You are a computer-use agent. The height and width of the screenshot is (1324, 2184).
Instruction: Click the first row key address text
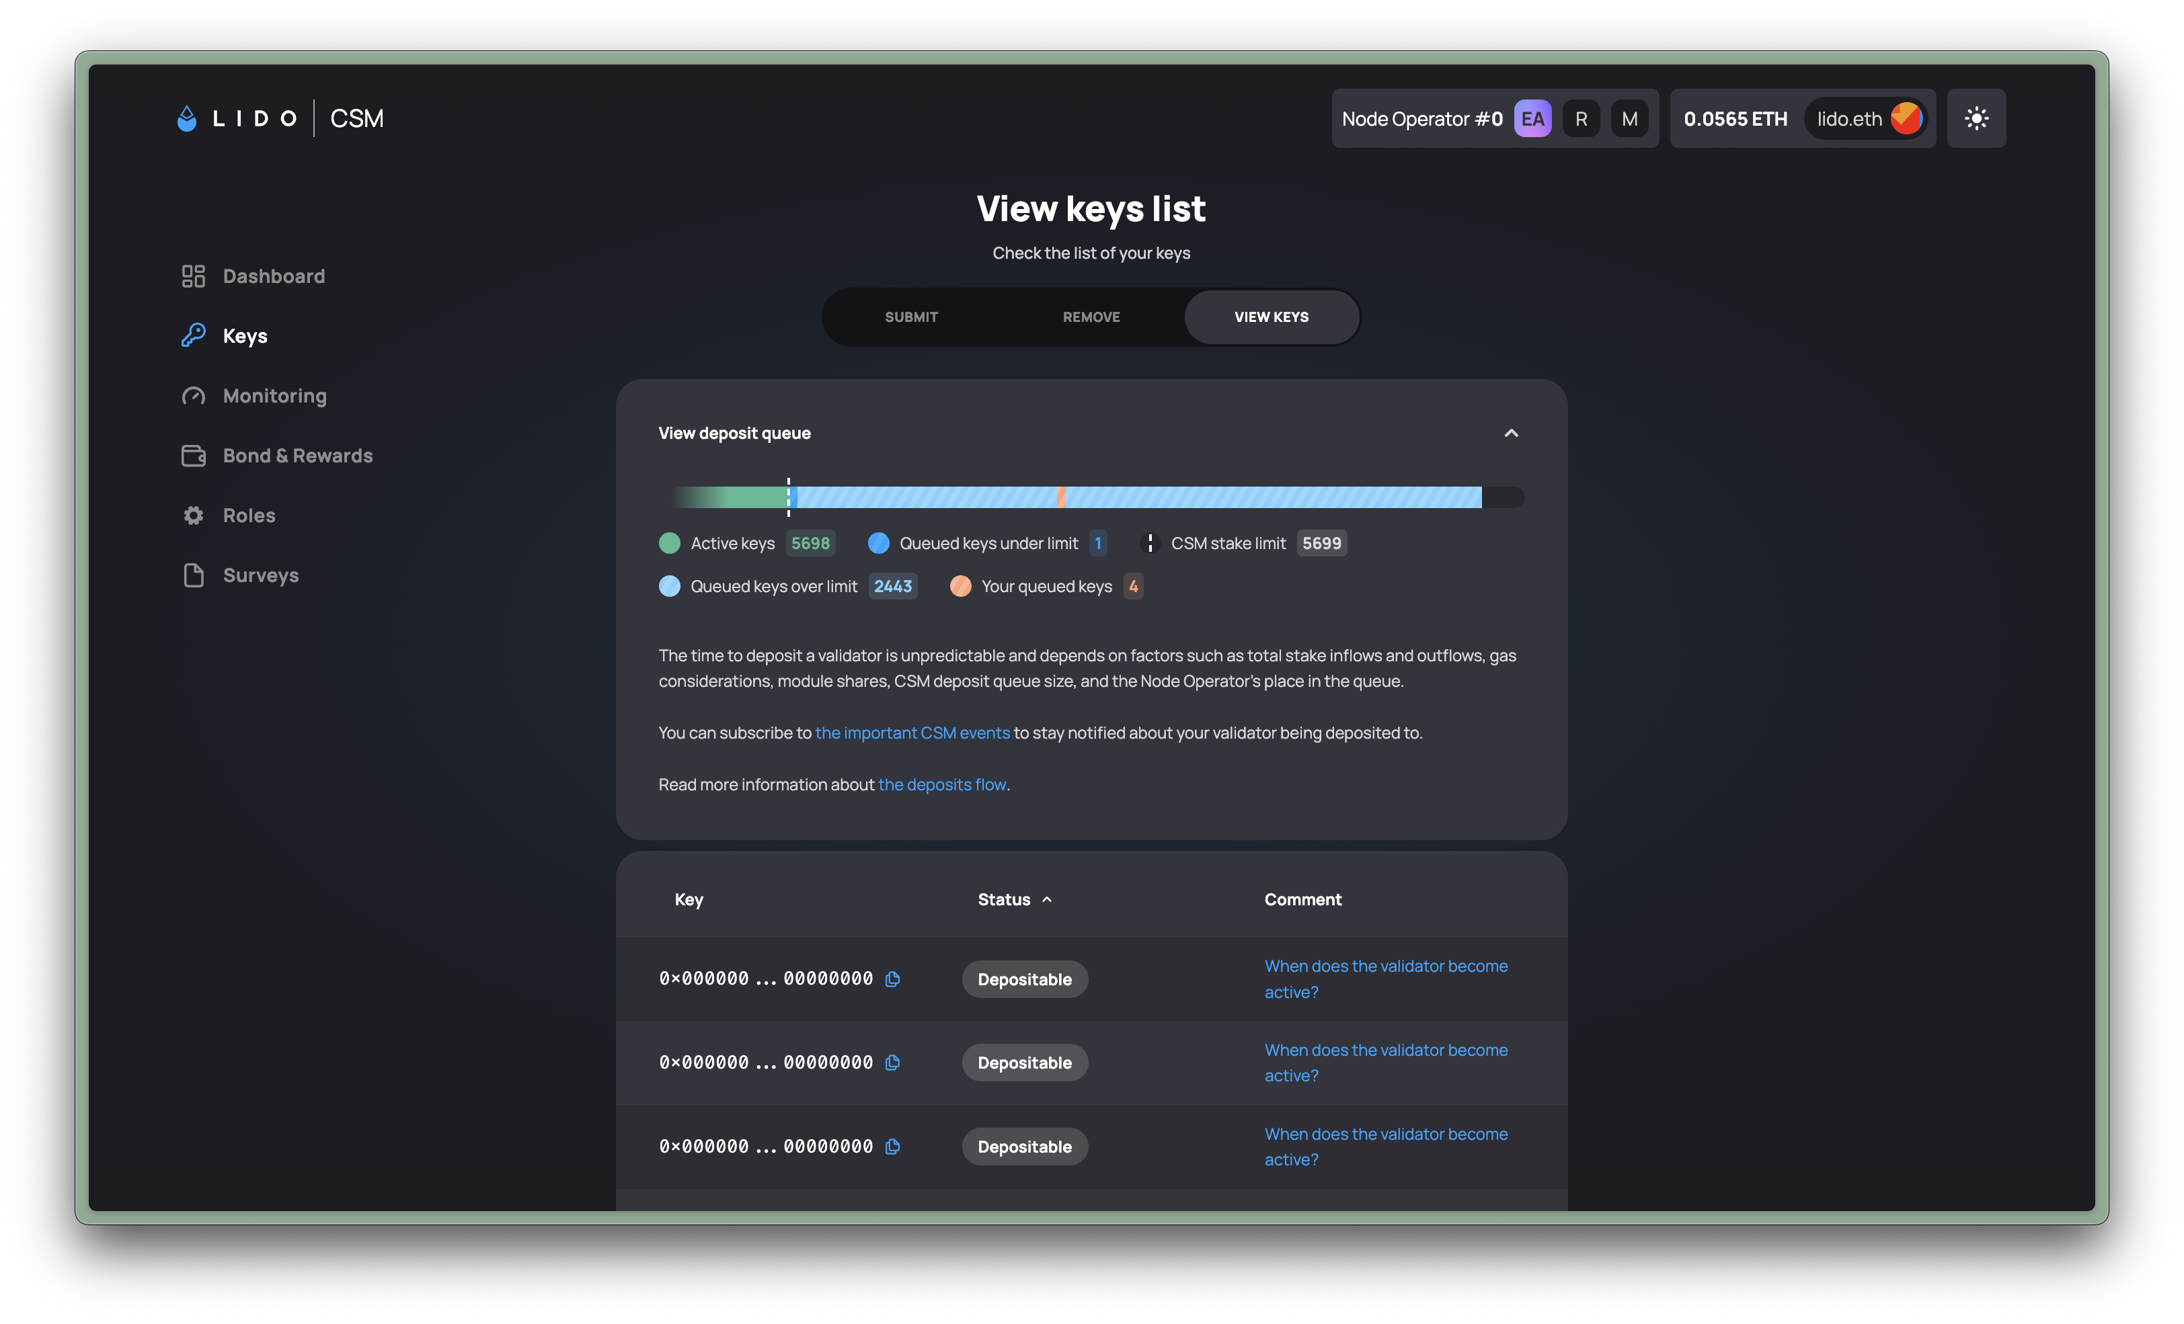[x=766, y=979]
